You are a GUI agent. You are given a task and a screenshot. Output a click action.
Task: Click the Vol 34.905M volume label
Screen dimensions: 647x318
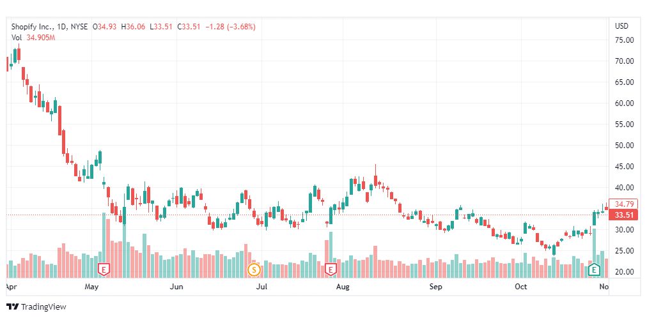[33, 38]
